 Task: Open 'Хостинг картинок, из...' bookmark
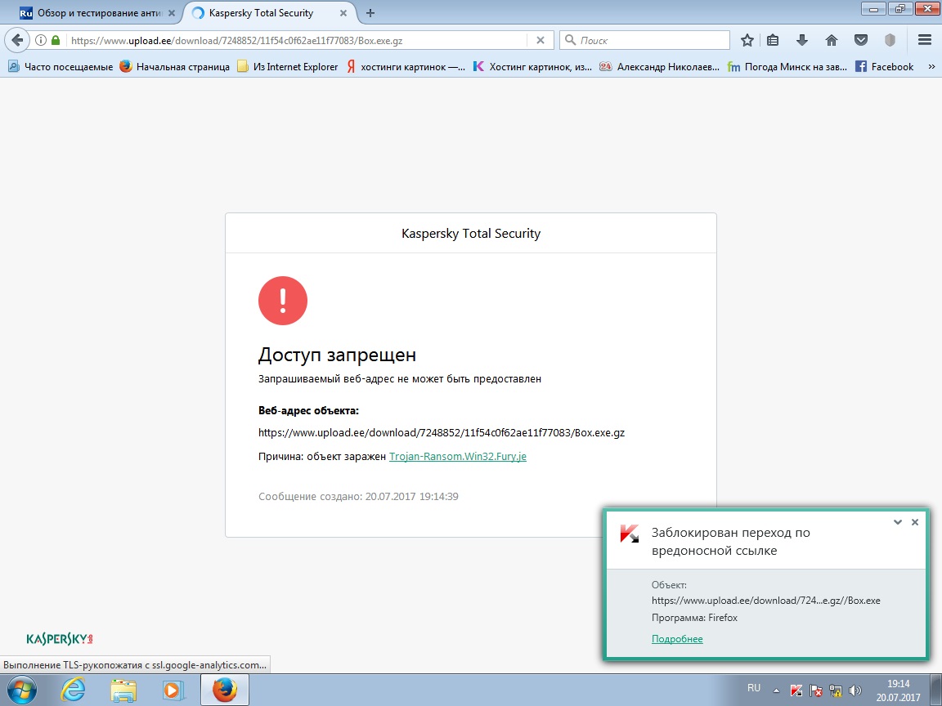532,67
